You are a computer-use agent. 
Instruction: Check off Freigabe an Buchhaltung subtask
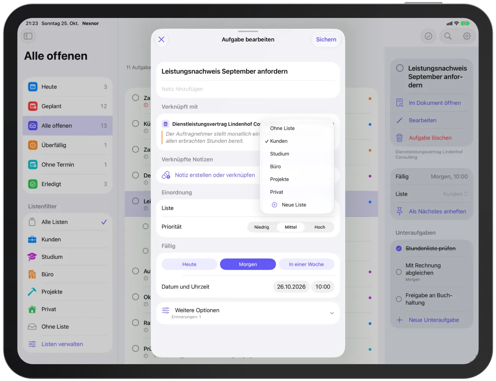point(399,299)
